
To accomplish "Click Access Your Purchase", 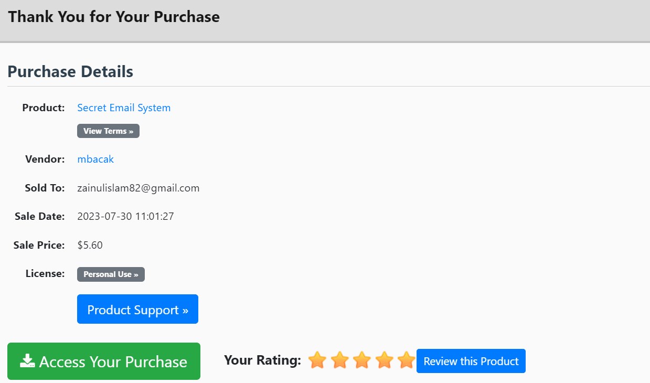I will click(104, 361).
